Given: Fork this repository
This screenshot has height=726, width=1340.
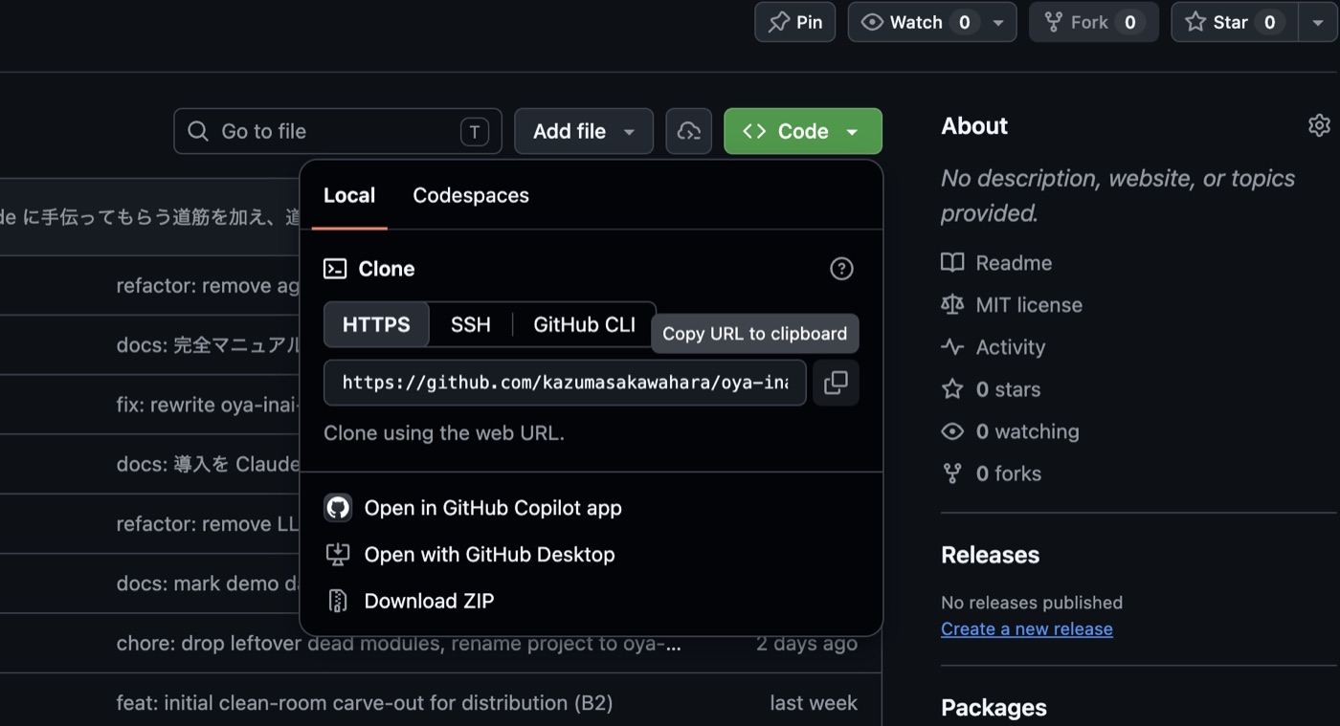Looking at the screenshot, I should coord(1094,22).
